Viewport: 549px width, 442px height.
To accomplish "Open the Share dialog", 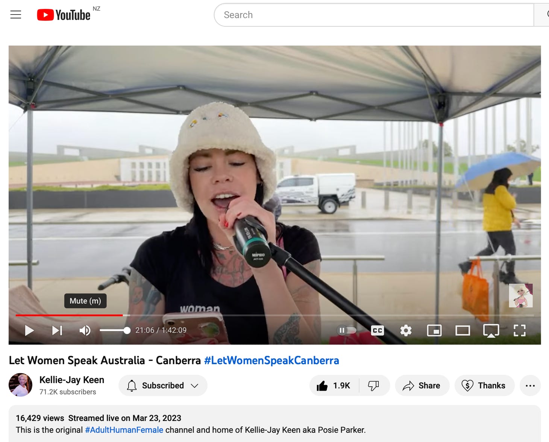I will click(422, 386).
